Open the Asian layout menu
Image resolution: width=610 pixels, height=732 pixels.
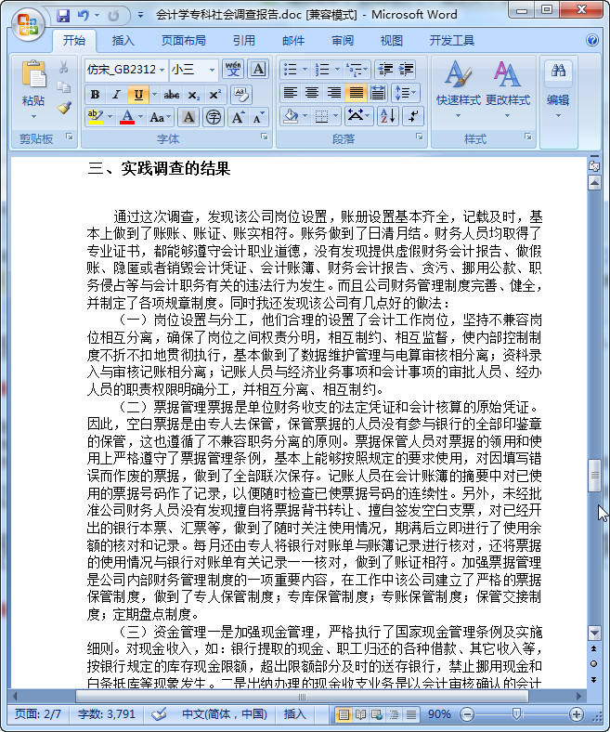coord(357,116)
